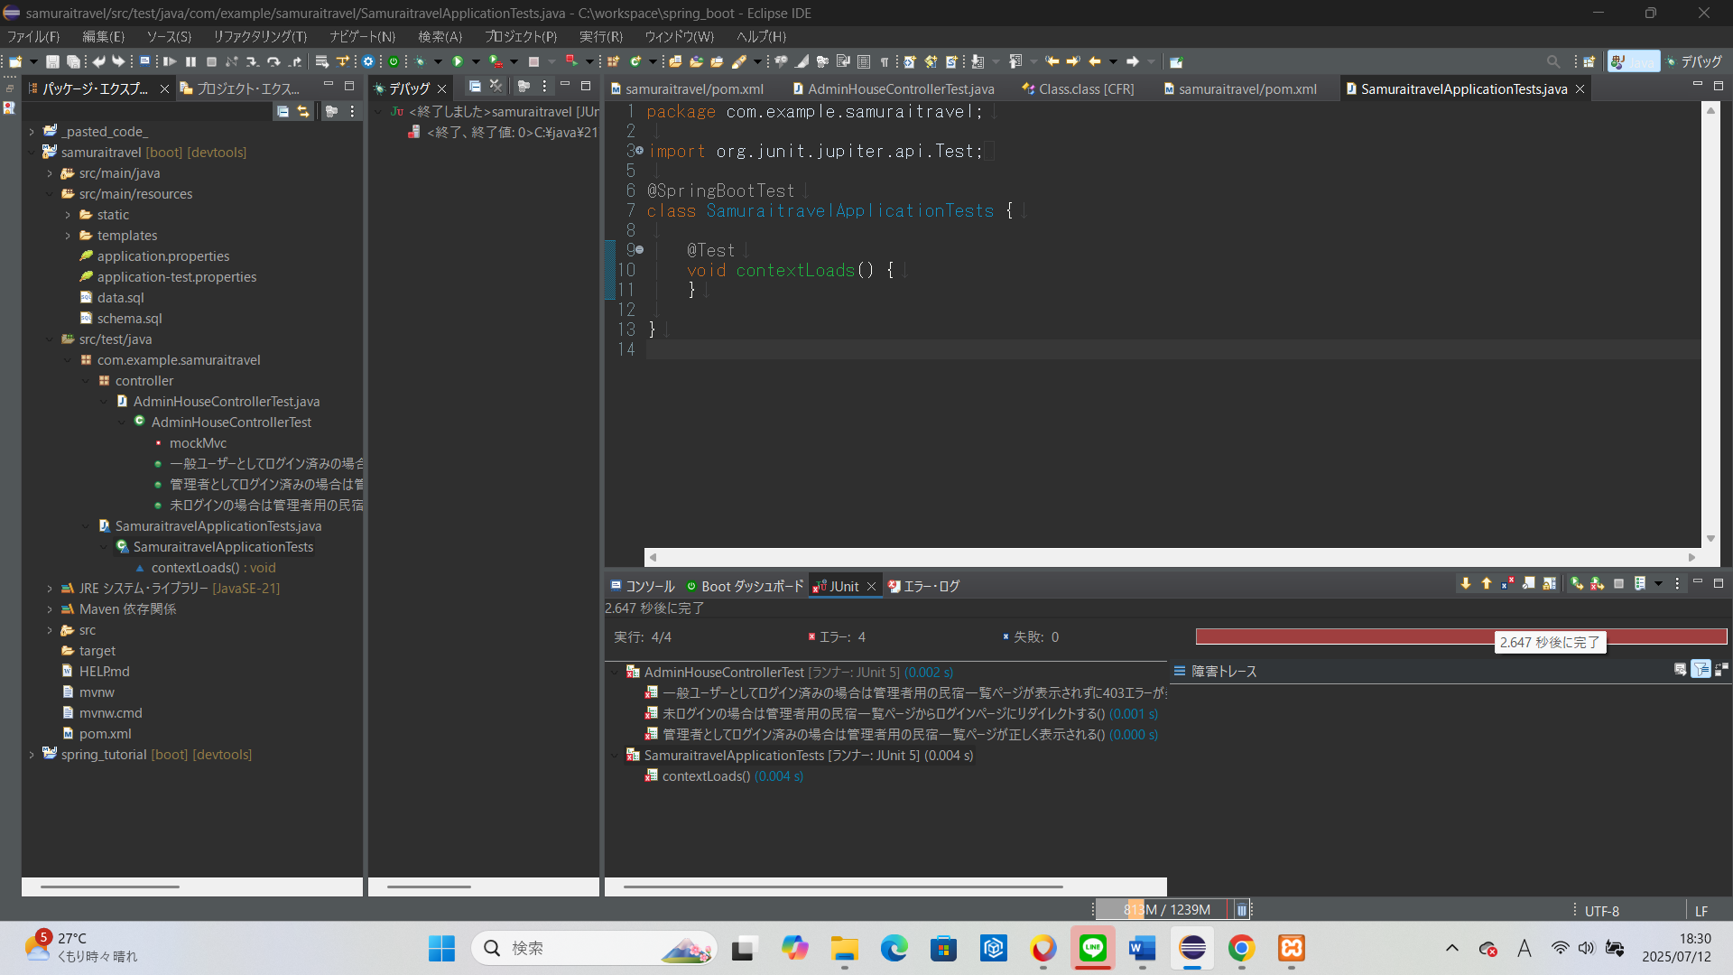Image resolution: width=1733 pixels, height=975 pixels.
Task: Collapse AdminHouseControllerTest node in JUnit results
Action: [615, 673]
